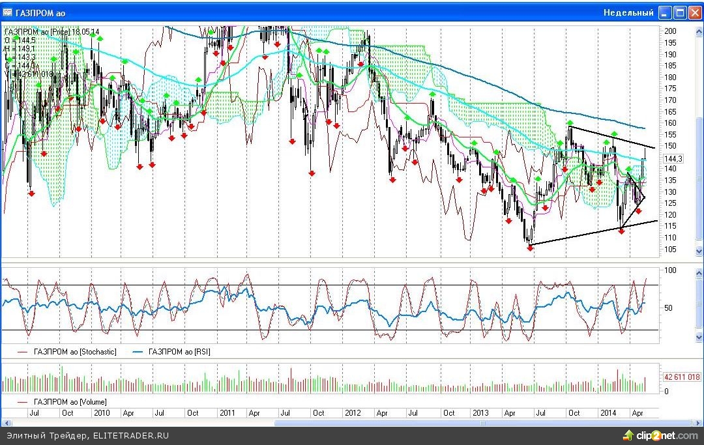The width and height of the screenshot is (704, 445).
Task: Click the horizontal scrollbar left arrow
Action: pyautogui.click(x=7, y=423)
